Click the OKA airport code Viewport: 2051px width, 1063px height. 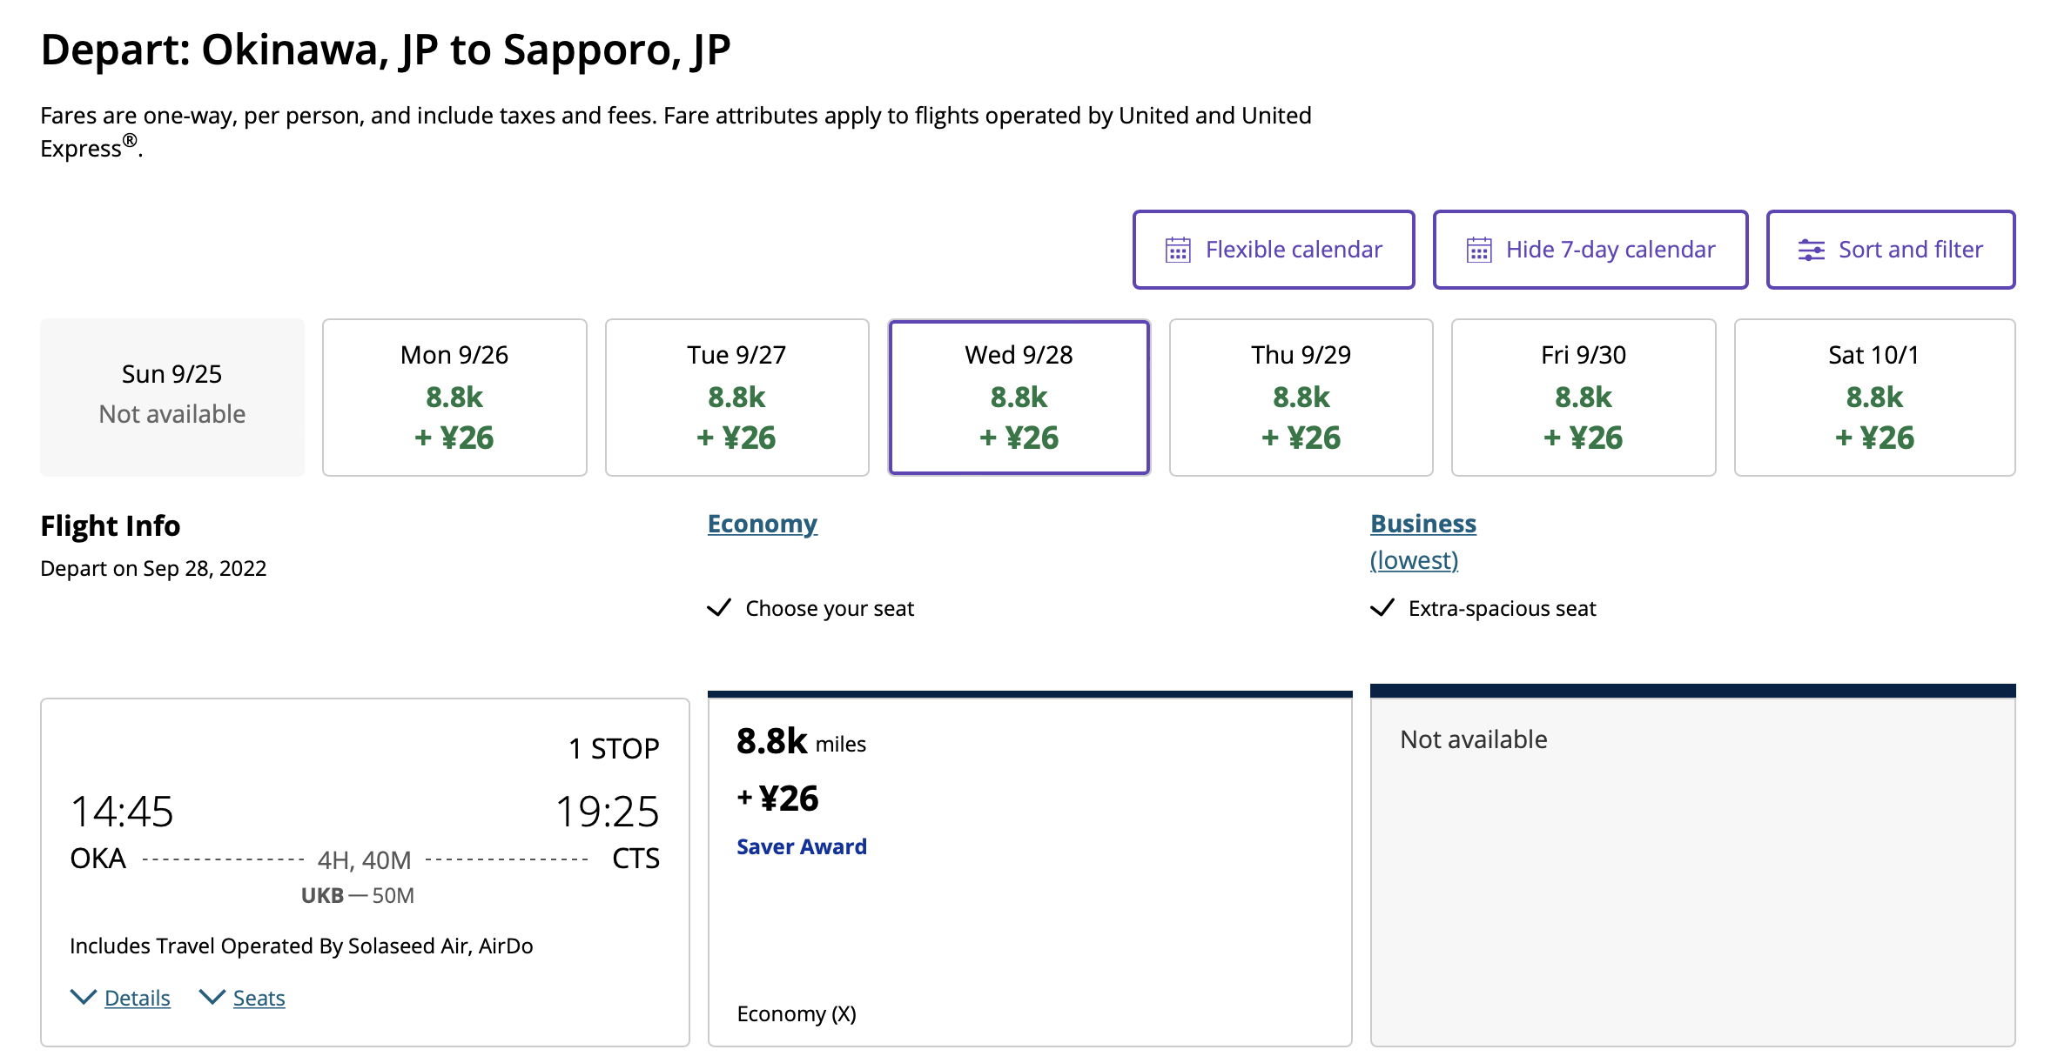point(98,859)
